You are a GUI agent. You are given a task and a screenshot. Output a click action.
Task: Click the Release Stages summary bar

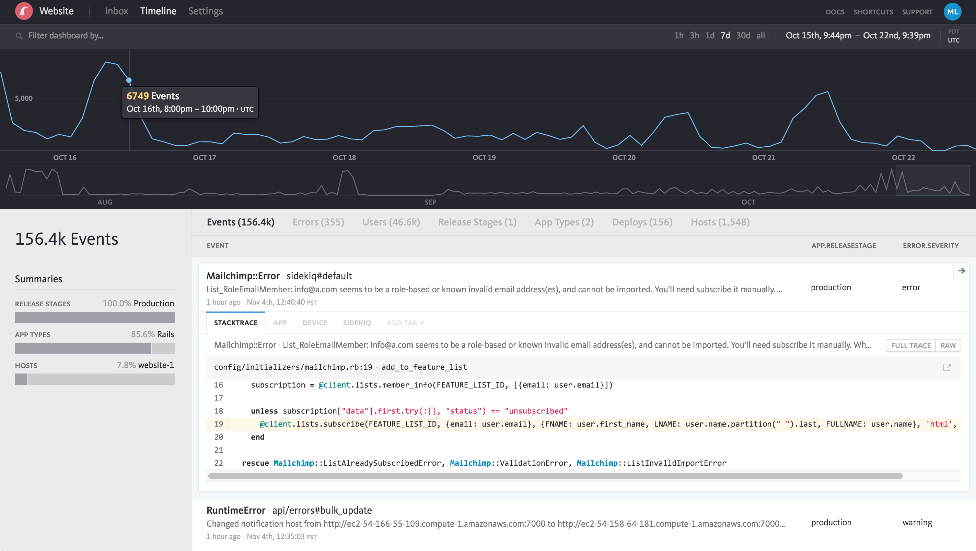(x=95, y=317)
